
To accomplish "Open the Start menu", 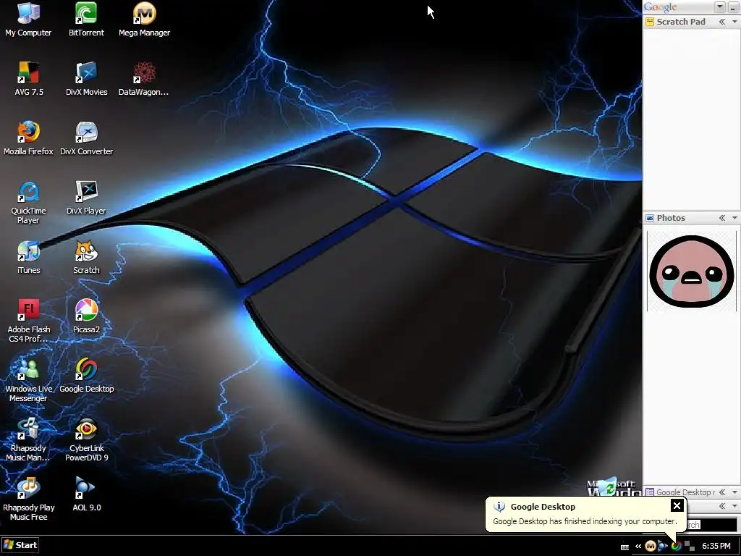I will click(x=20, y=545).
